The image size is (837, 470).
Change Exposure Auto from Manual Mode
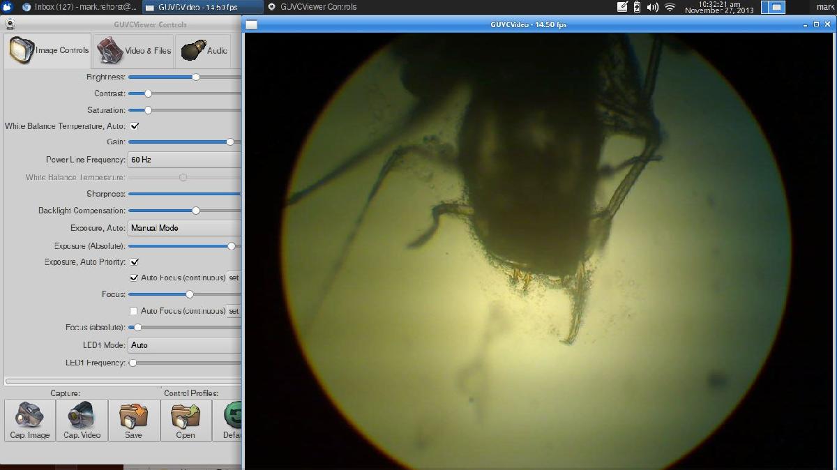184,227
